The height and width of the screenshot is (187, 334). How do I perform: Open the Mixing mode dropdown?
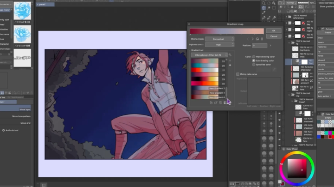click(219, 39)
